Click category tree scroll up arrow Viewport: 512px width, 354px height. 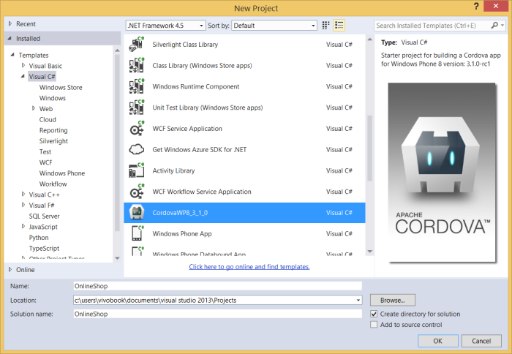(117, 50)
